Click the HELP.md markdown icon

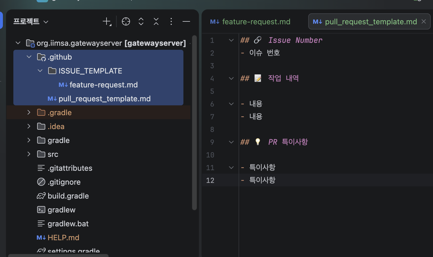(x=41, y=238)
